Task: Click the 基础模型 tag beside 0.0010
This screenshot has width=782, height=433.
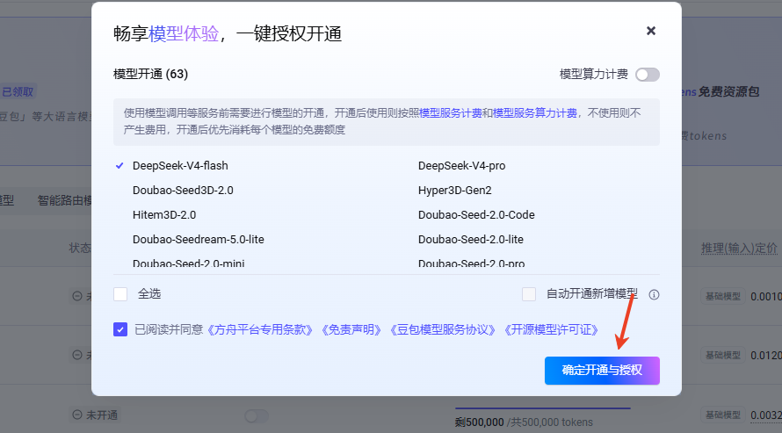Action: (722, 297)
